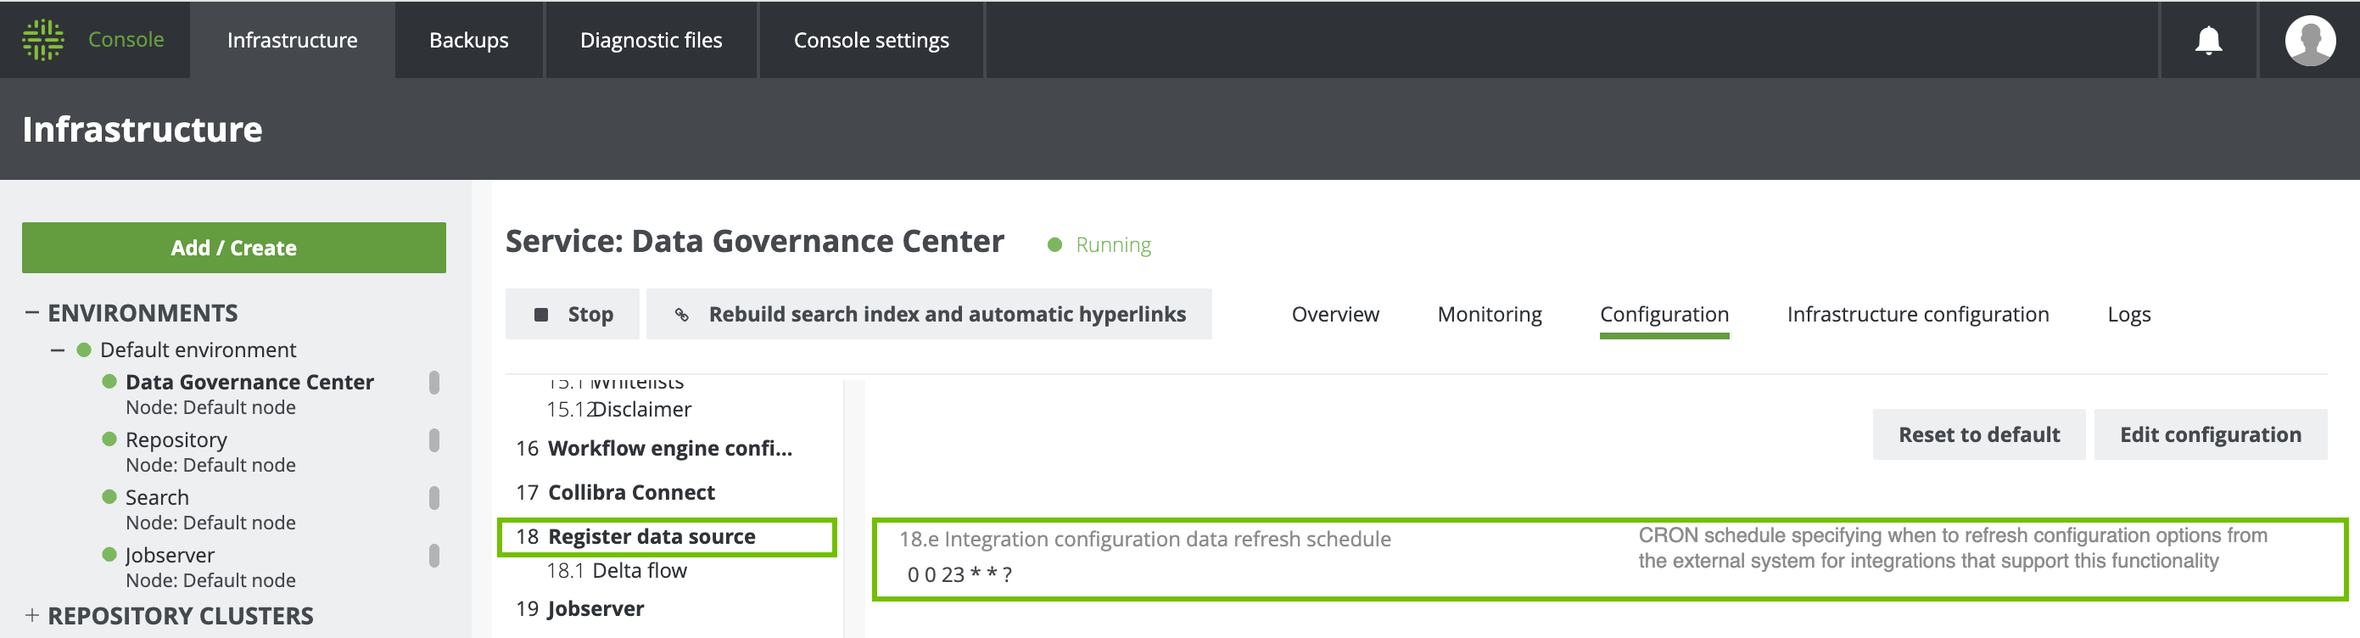Open the Repository service options handle
This screenshot has width=2360, height=638.
[x=434, y=441]
